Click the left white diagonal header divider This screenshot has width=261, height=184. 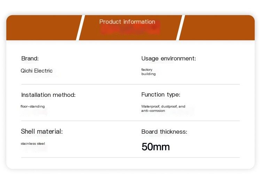coord(81,27)
